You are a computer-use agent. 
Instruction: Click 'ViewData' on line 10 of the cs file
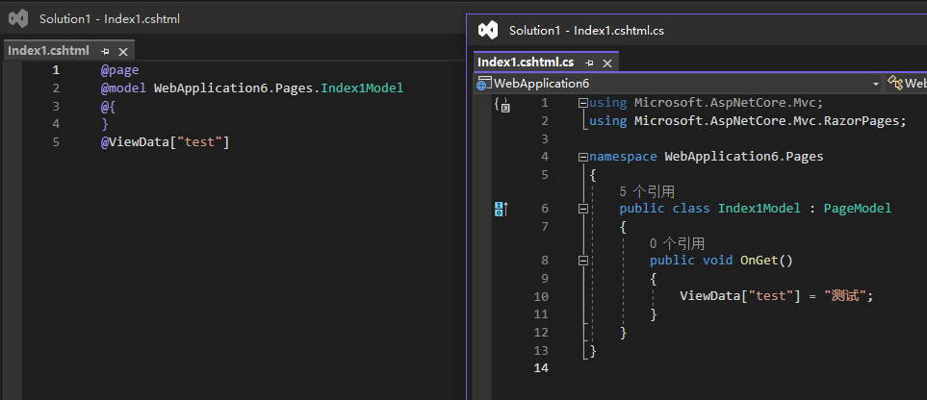[x=709, y=296]
